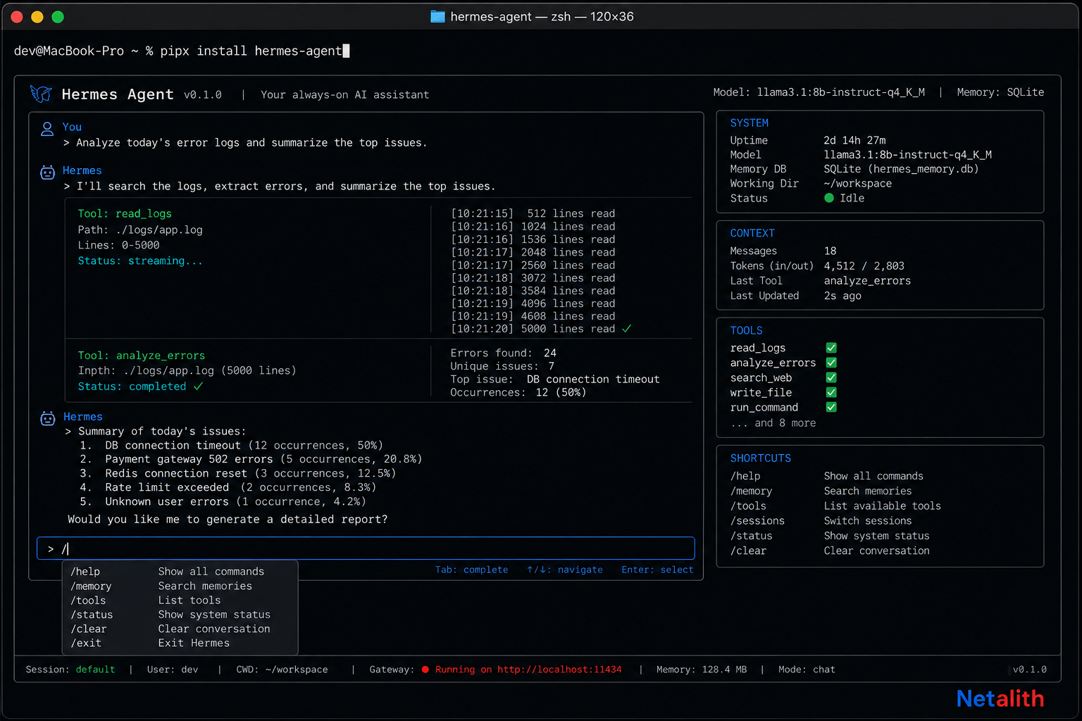Image resolution: width=1082 pixels, height=721 pixels.
Task: Click the 'Session: default' status bar entry
Action: (70, 670)
